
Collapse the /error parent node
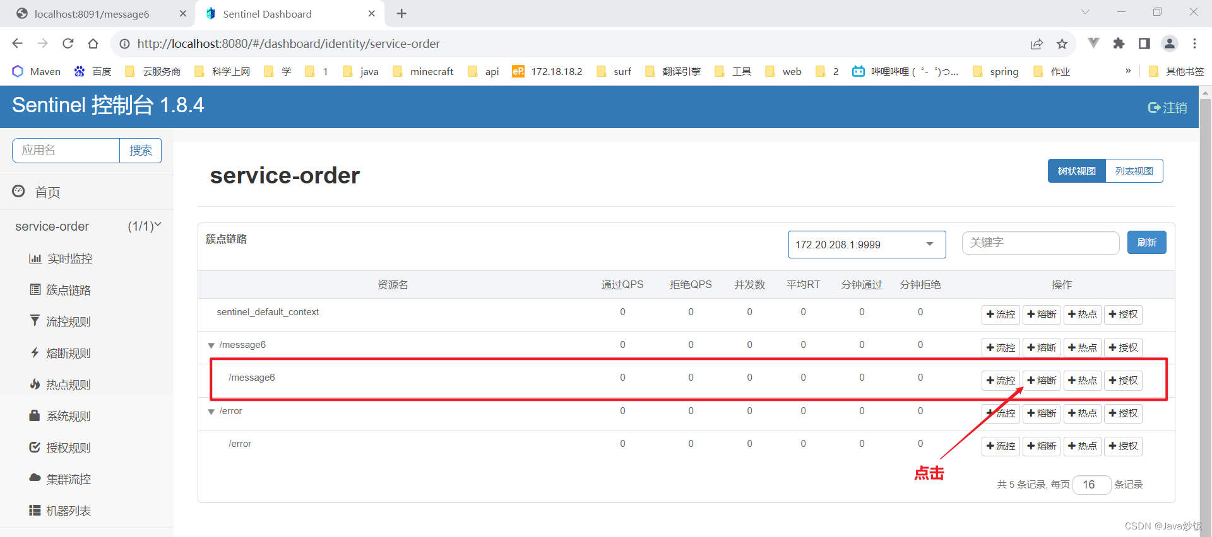pyautogui.click(x=211, y=412)
